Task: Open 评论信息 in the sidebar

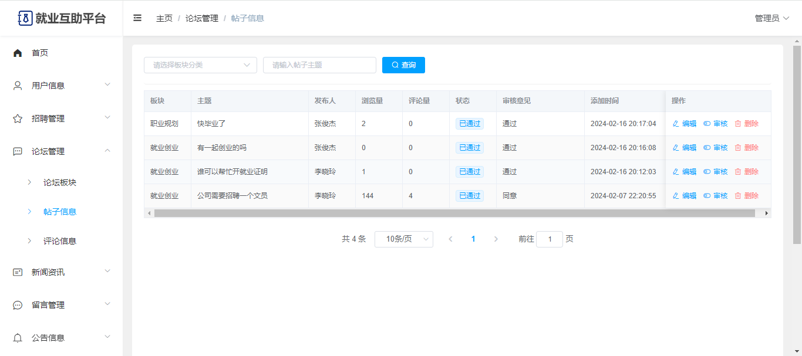Action: click(60, 241)
